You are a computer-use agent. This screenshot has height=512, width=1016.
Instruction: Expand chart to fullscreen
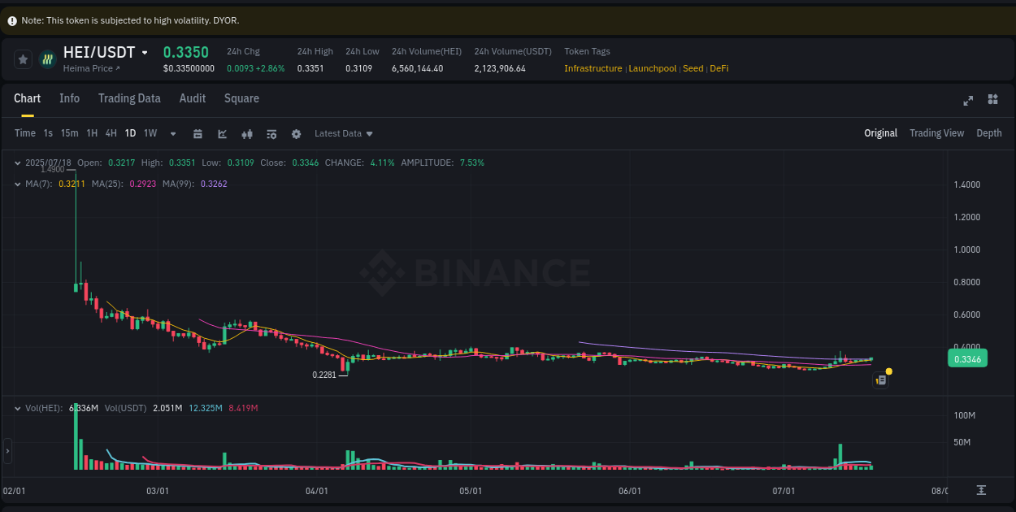coord(968,100)
